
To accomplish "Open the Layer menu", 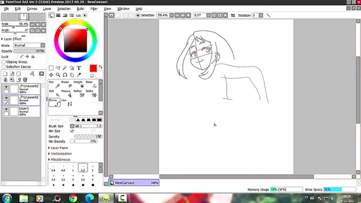I will pyautogui.click(x=47, y=9).
